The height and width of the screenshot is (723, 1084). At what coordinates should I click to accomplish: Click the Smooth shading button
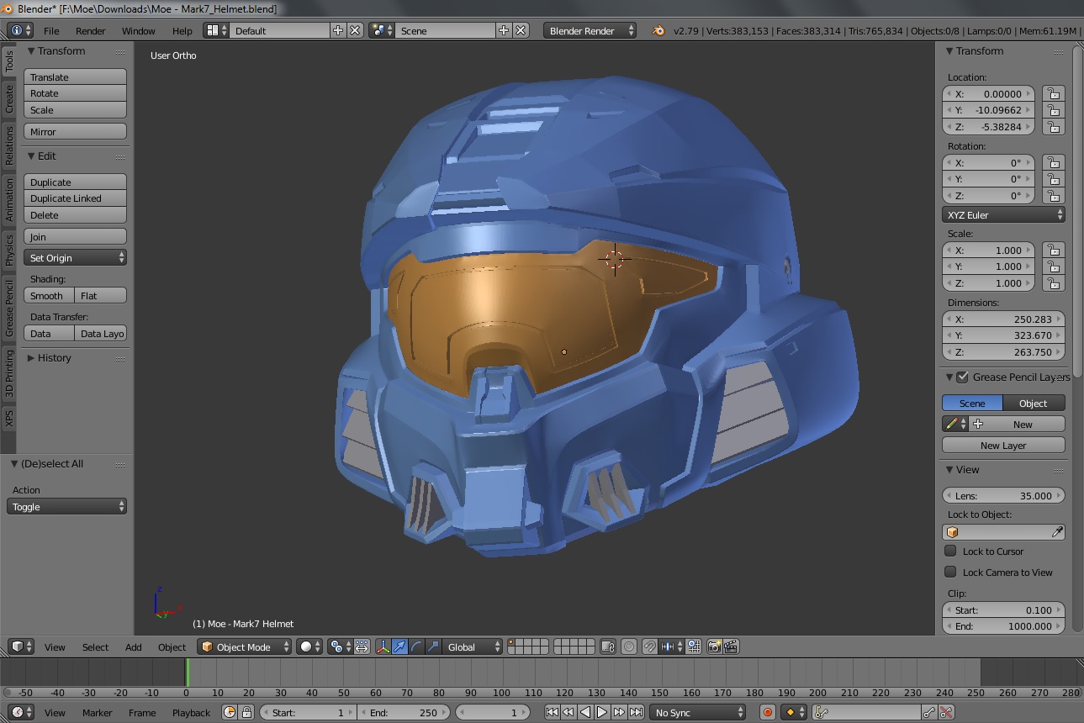[x=48, y=296]
